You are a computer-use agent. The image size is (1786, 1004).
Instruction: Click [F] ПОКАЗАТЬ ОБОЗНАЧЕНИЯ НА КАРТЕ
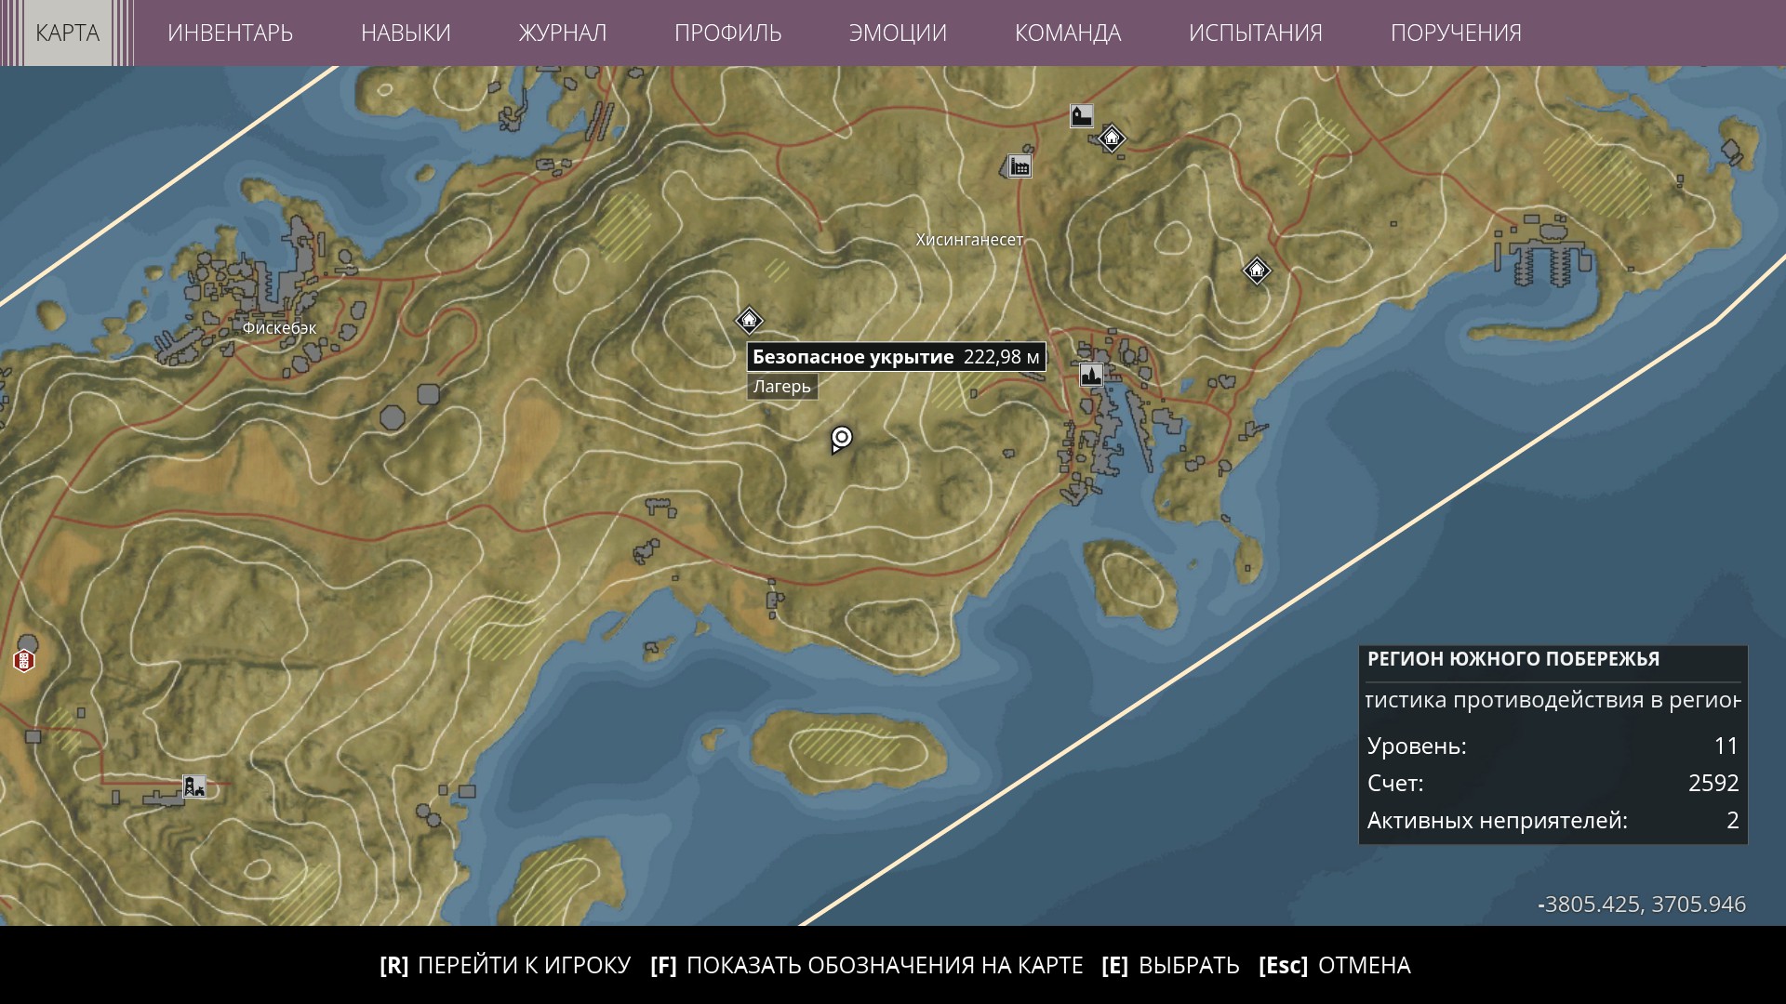(x=867, y=965)
